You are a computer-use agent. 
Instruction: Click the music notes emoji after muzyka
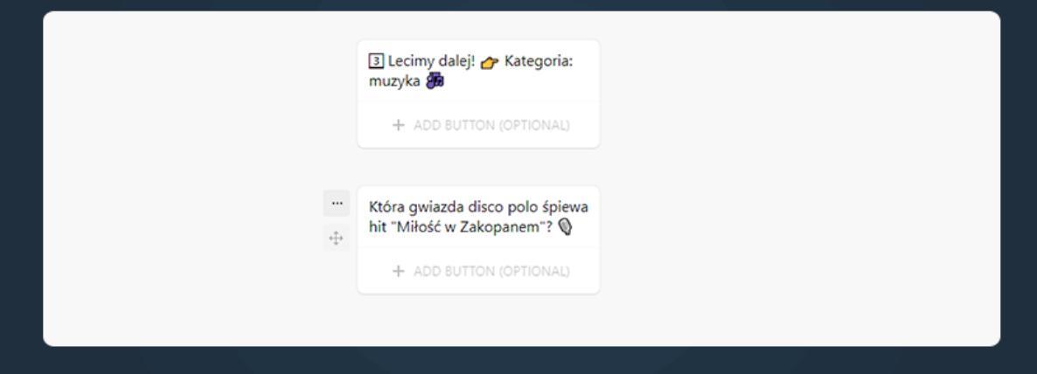pos(435,80)
